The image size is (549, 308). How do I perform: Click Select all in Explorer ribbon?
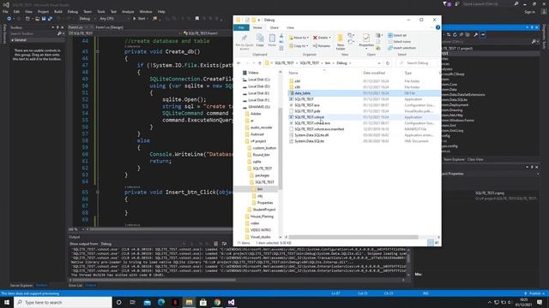397,35
